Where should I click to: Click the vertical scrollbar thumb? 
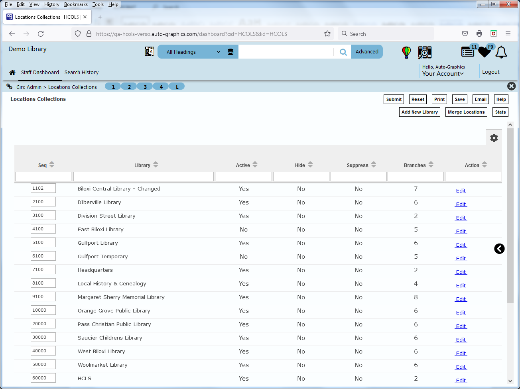[510, 215]
